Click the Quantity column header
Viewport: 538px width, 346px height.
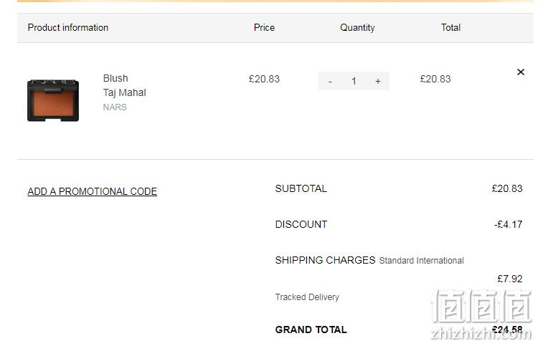point(357,27)
